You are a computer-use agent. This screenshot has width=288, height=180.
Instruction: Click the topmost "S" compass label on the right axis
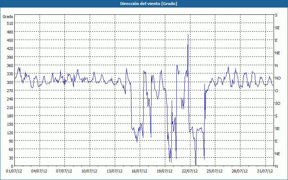[x=276, y=15]
